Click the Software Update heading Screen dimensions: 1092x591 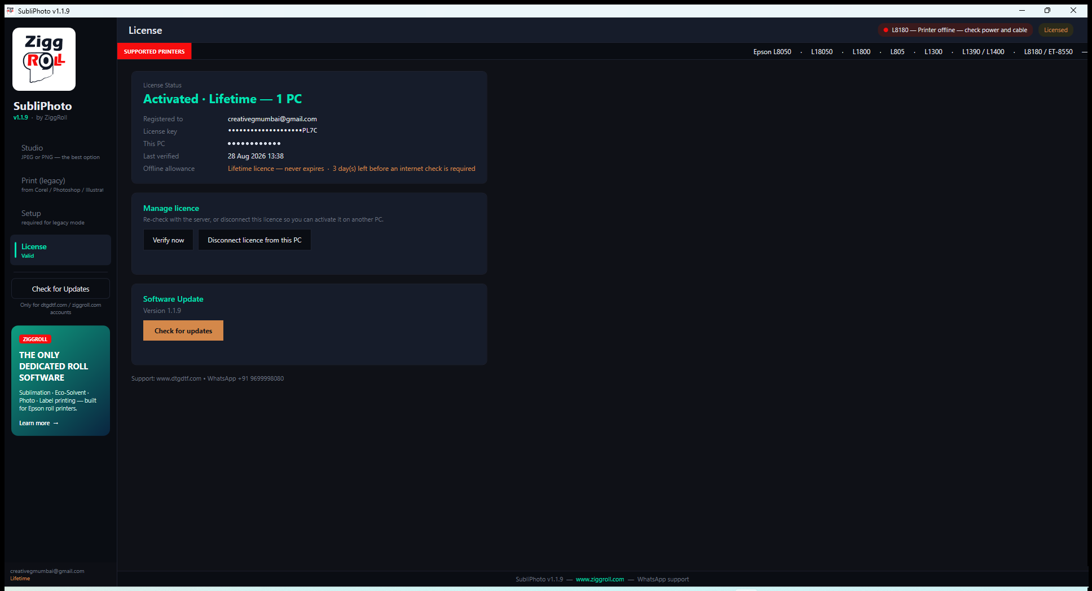click(173, 299)
